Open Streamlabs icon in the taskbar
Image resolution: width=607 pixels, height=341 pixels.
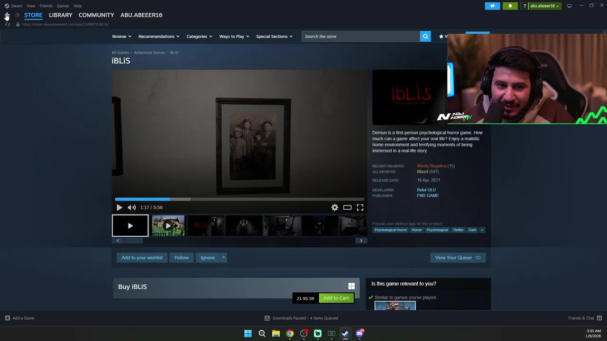pyautogui.click(x=318, y=333)
